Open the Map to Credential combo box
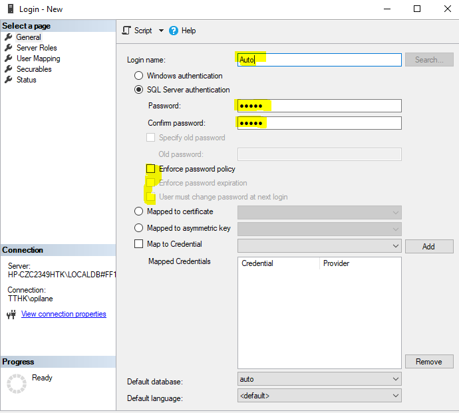The width and height of the screenshot is (459, 413). tap(319, 245)
